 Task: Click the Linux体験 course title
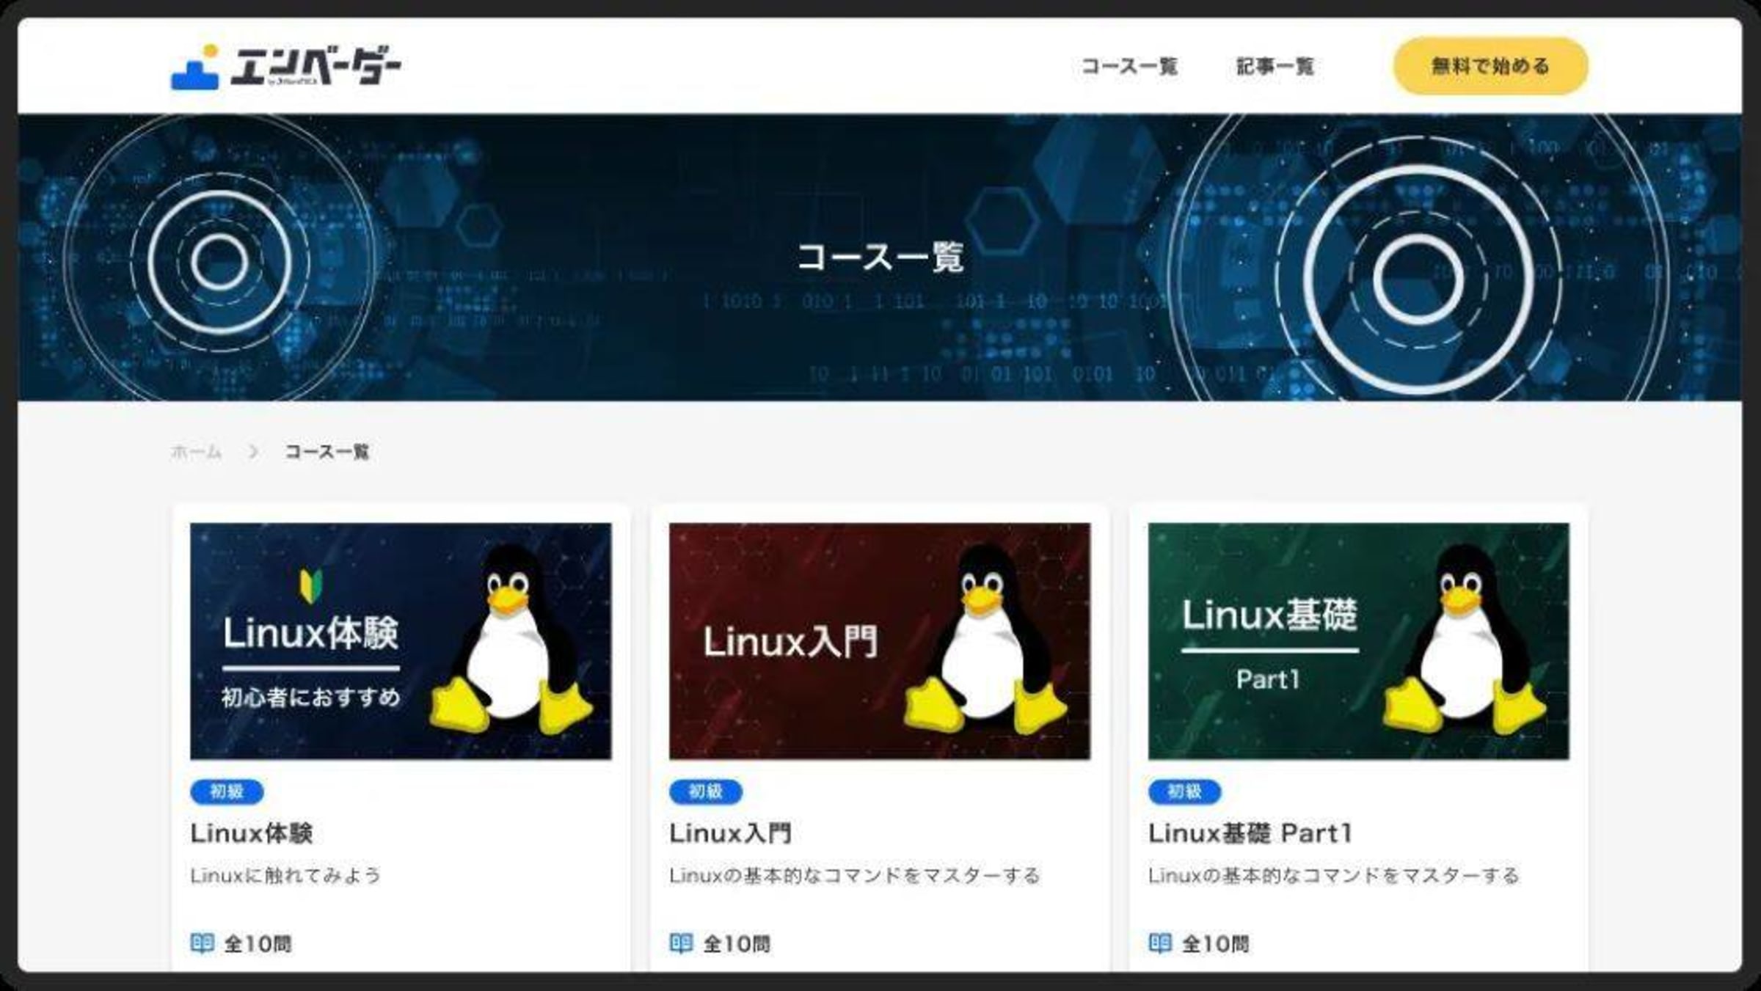(x=252, y=833)
